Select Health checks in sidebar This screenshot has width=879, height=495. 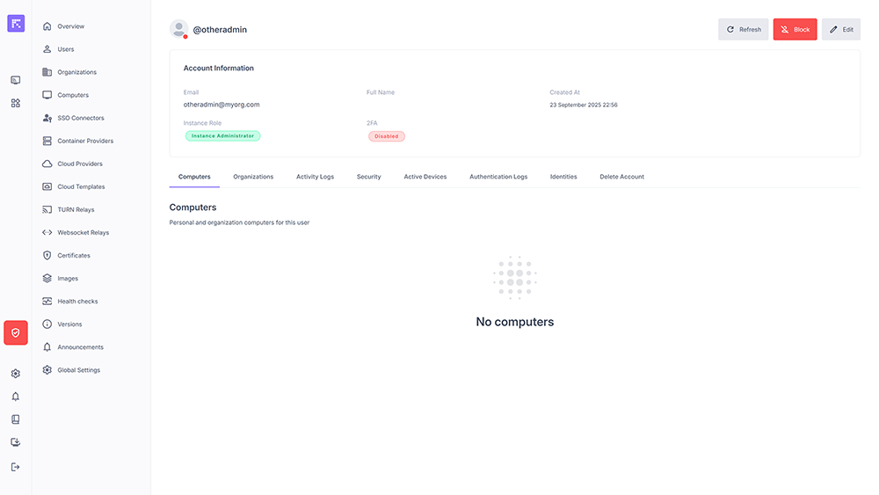pyautogui.click(x=77, y=302)
